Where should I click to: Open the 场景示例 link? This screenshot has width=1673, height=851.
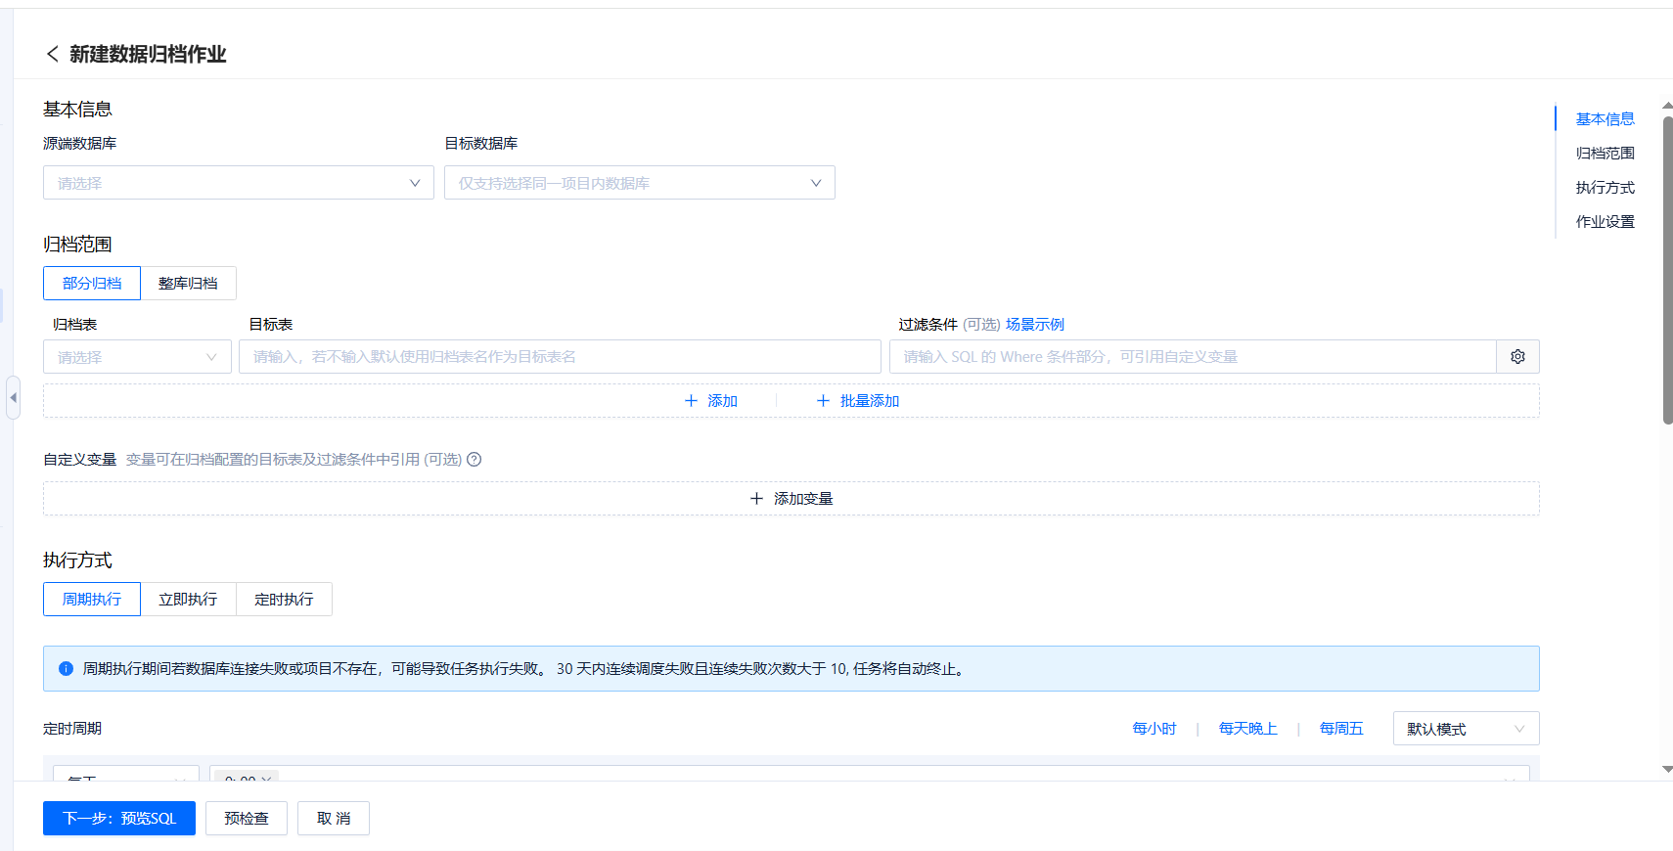click(x=1034, y=325)
